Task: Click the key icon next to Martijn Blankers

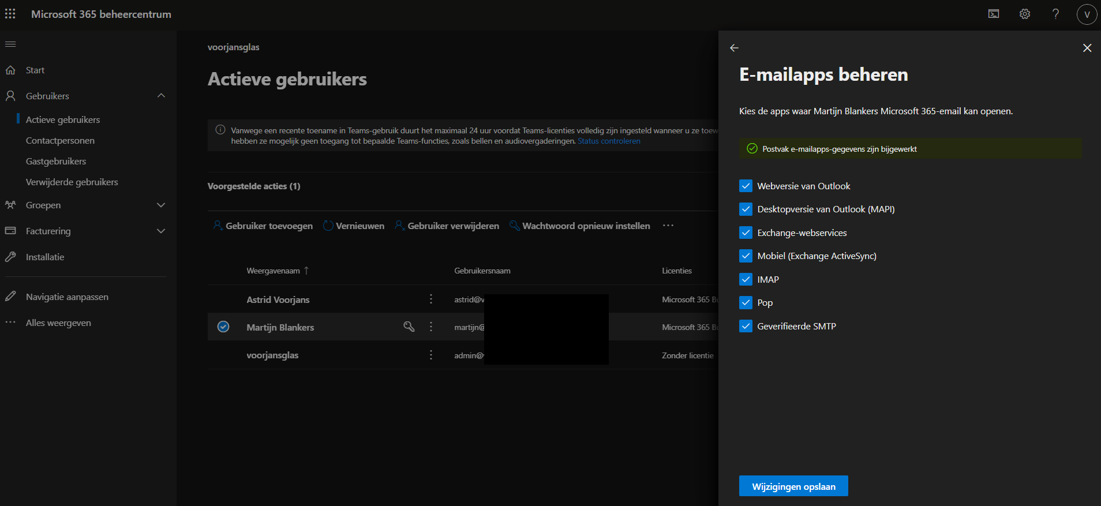Action: point(409,327)
